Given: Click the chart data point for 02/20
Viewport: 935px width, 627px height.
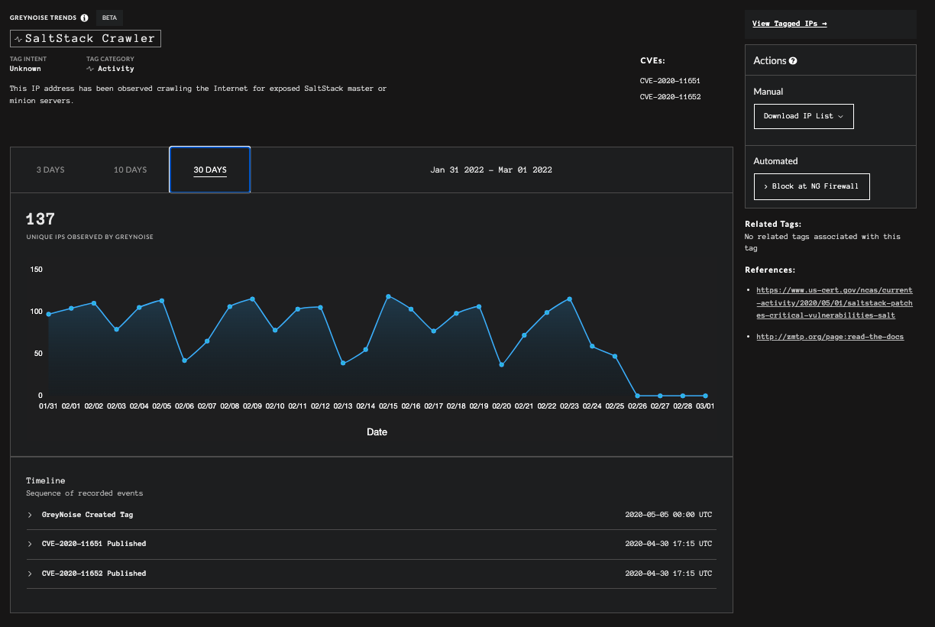Looking at the screenshot, I should tap(501, 365).
